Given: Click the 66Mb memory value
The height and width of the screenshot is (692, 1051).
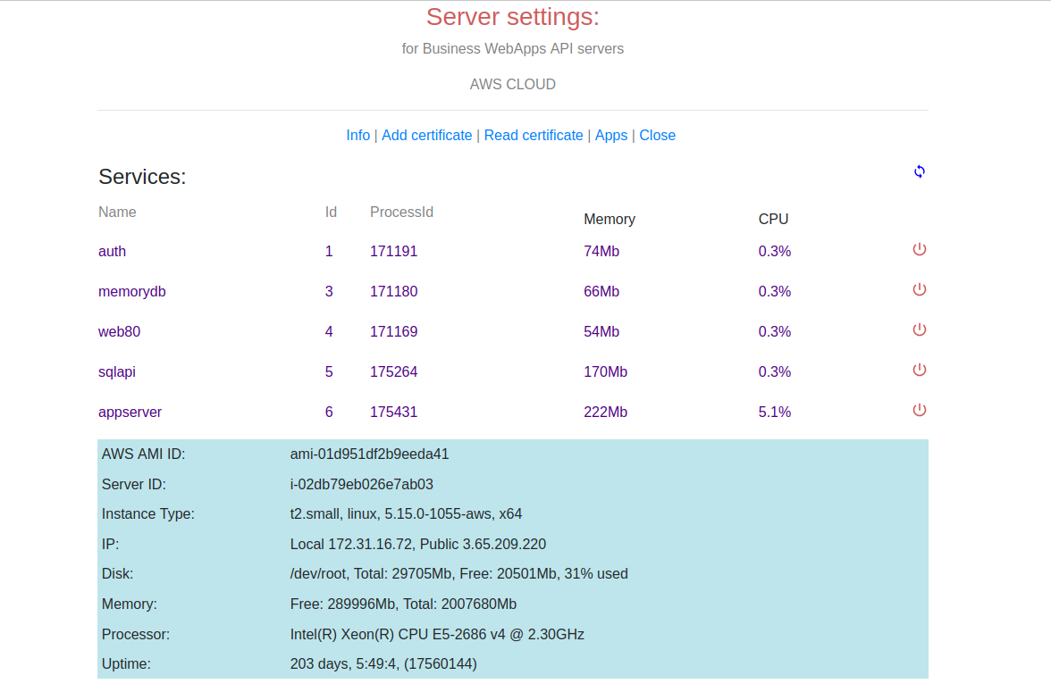Looking at the screenshot, I should [x=601, y=291].
